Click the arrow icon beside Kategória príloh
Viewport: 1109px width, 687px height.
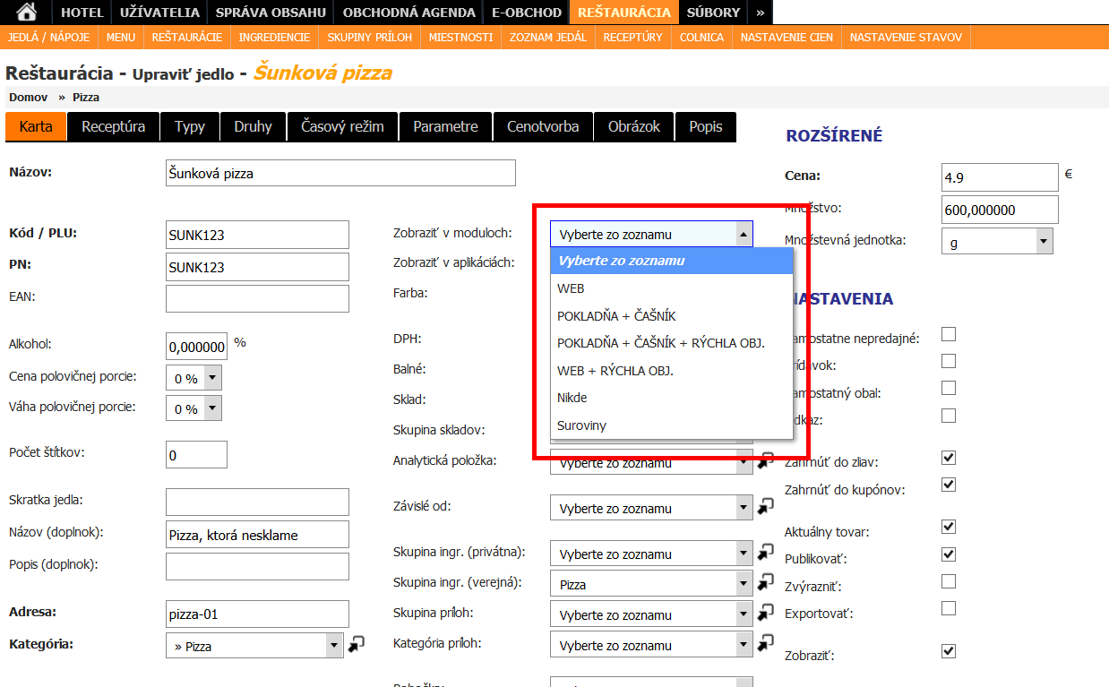[765, 644]
